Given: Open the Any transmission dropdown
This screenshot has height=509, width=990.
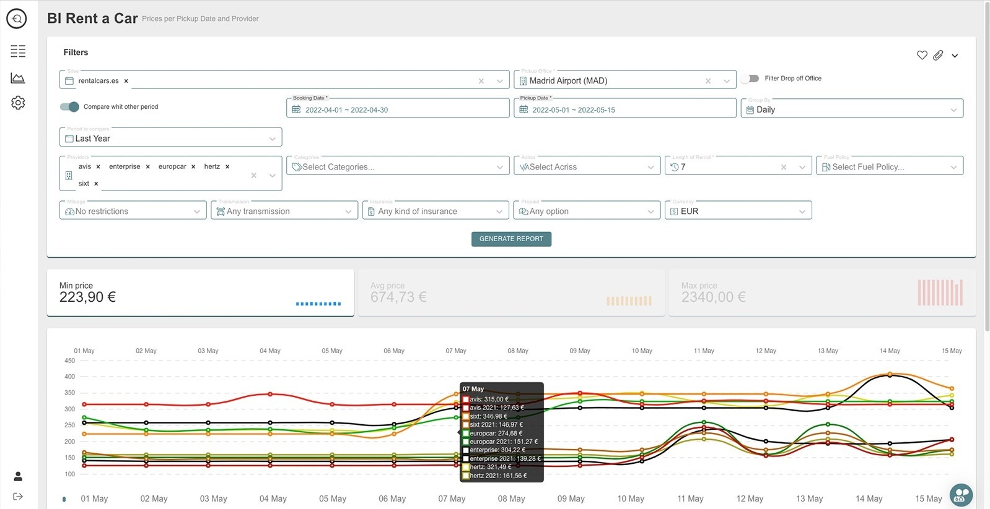Looking at the screenshot, I should [x=284, y=210].
